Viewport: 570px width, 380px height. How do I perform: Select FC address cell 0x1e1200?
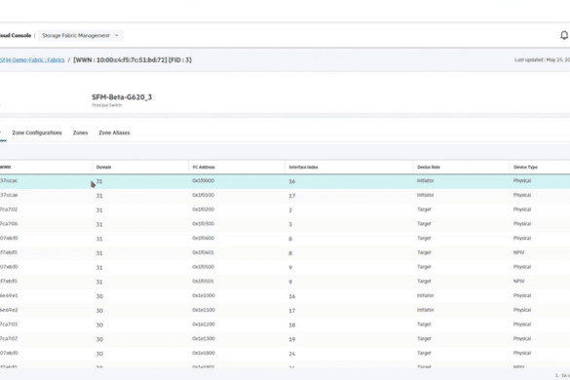coord(204,324)
